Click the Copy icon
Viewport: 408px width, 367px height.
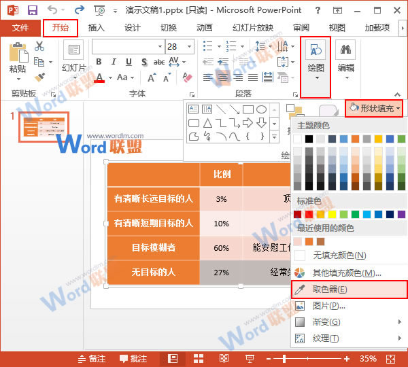(39, 62)
